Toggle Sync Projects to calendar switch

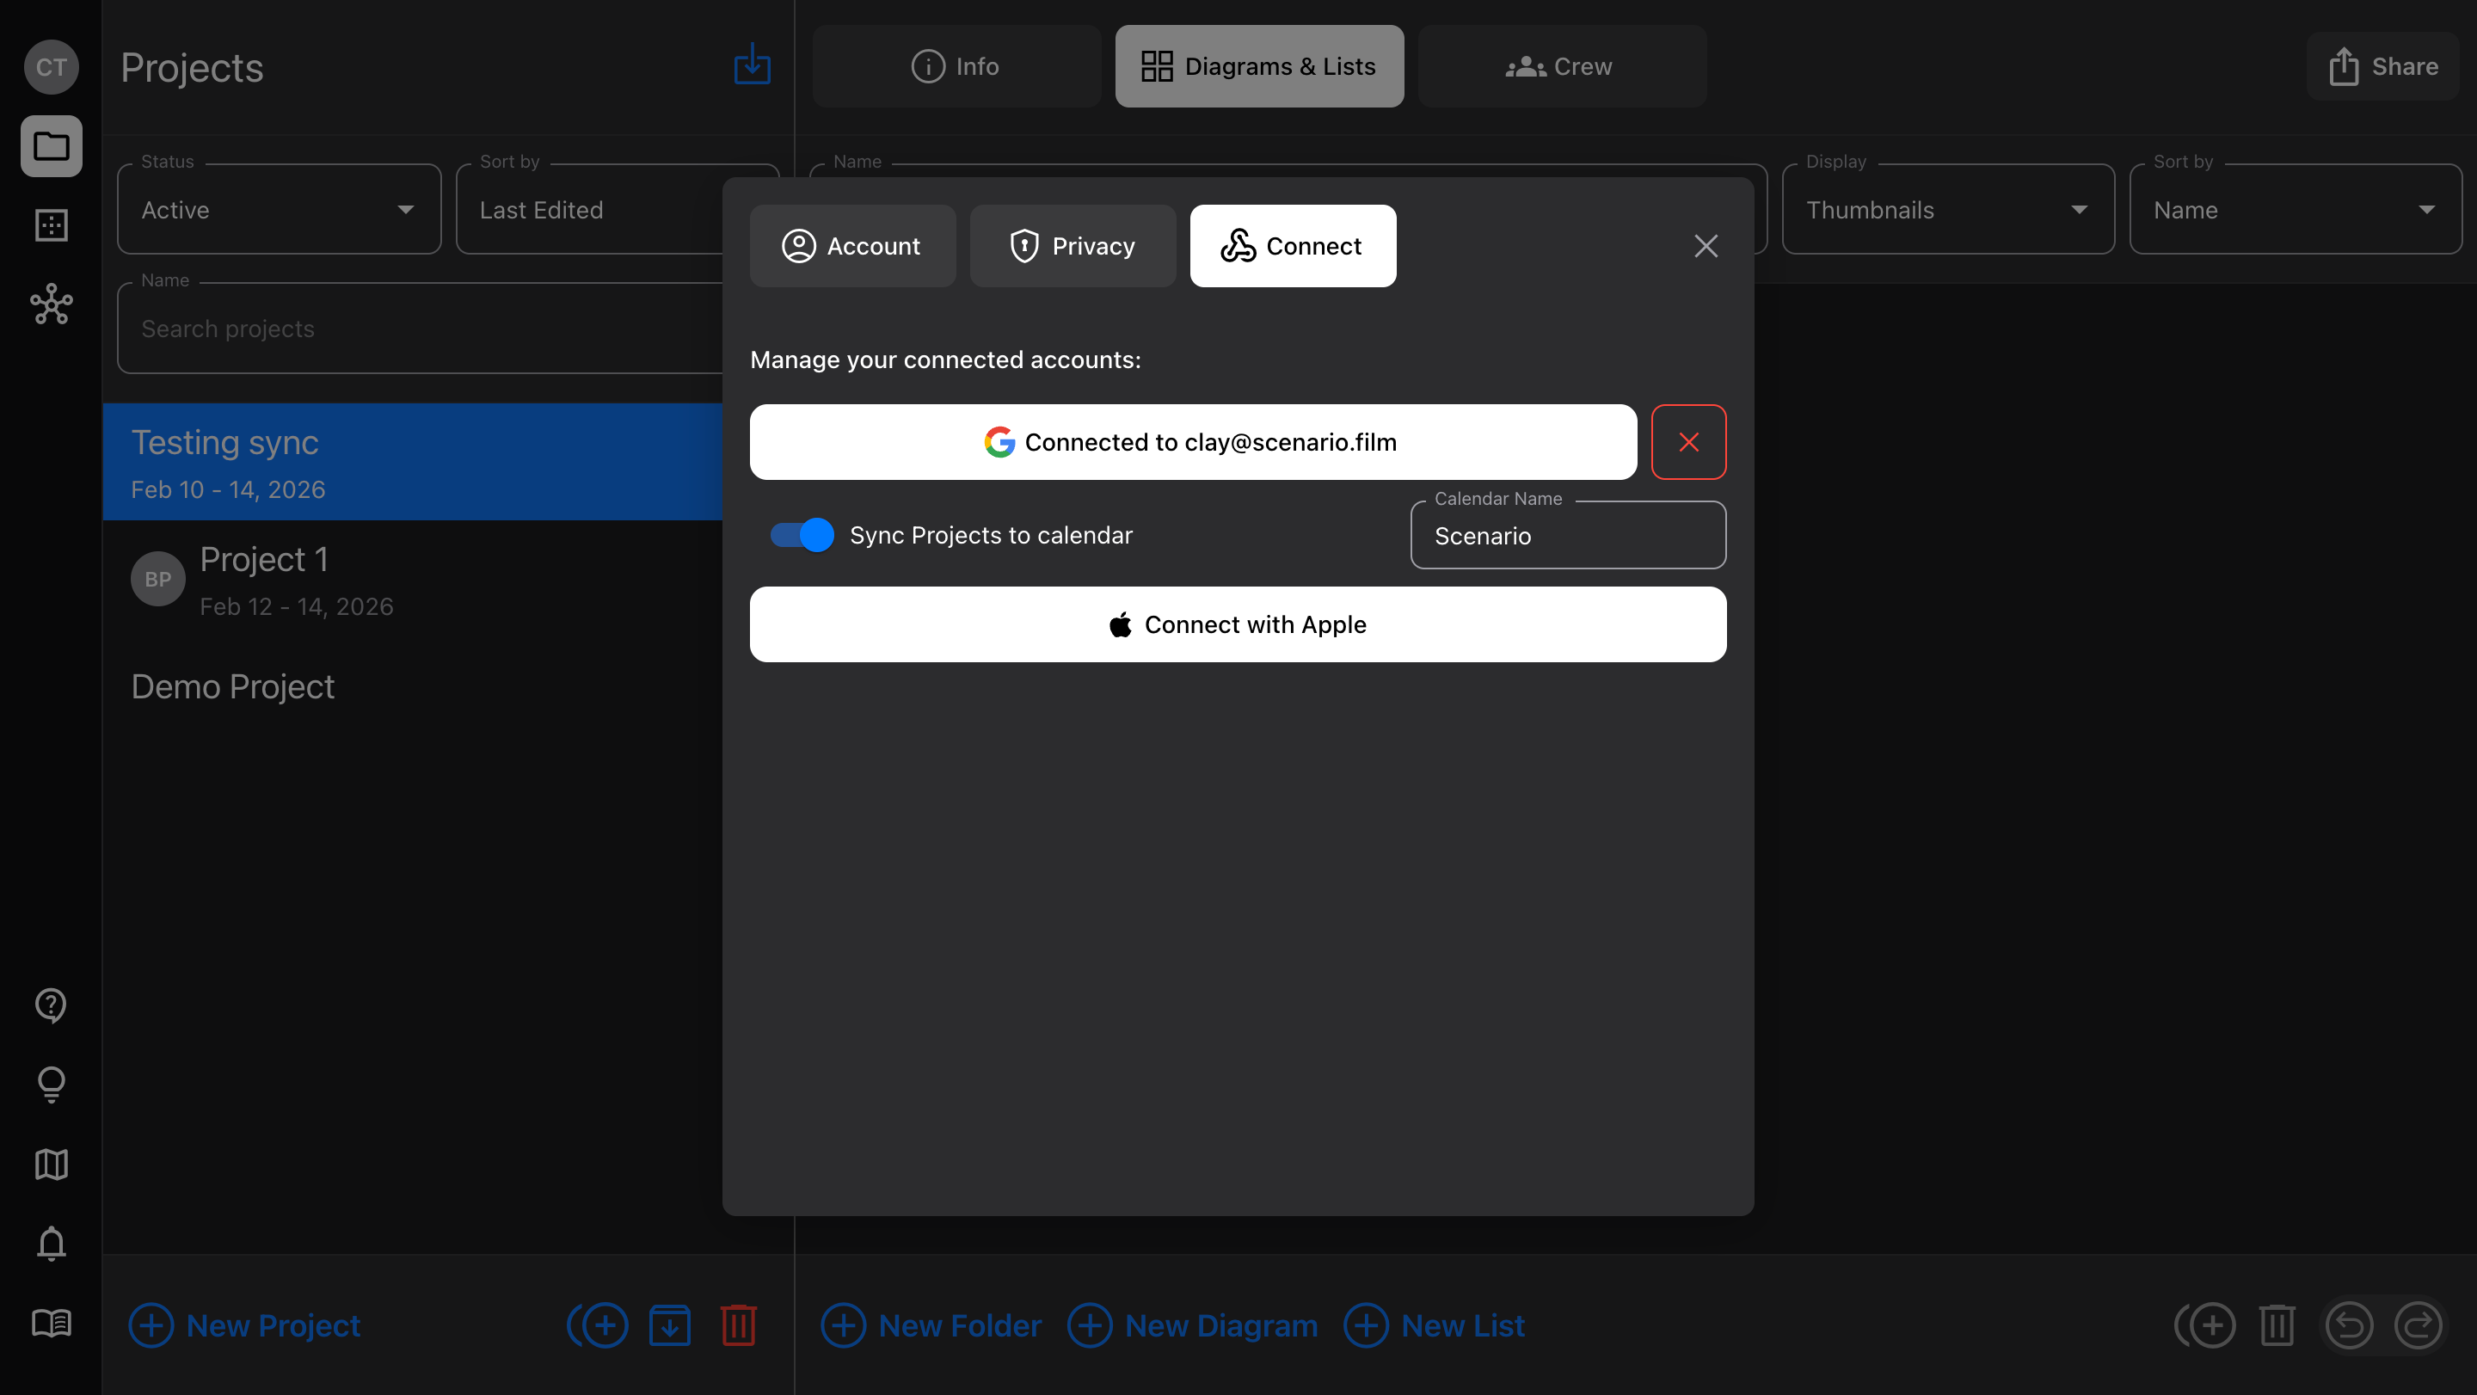802,535
